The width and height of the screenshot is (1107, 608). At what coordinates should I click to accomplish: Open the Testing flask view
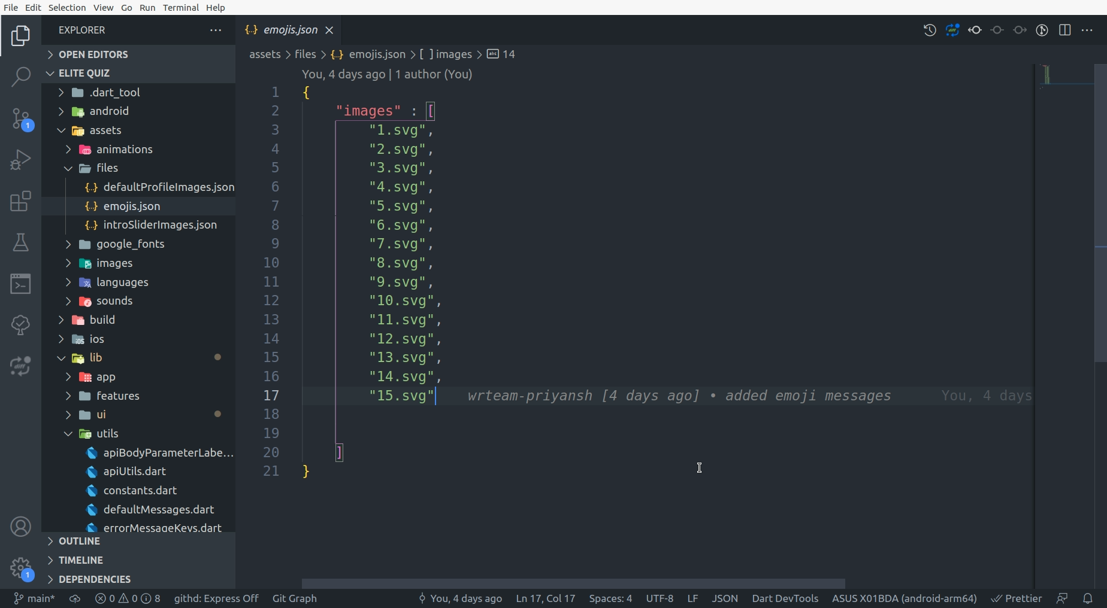[20, 243]
